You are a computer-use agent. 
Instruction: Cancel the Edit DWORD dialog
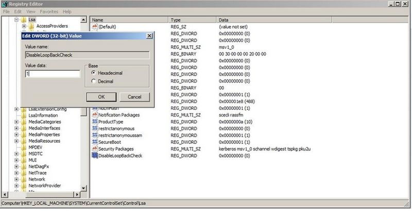coord(134,97)
